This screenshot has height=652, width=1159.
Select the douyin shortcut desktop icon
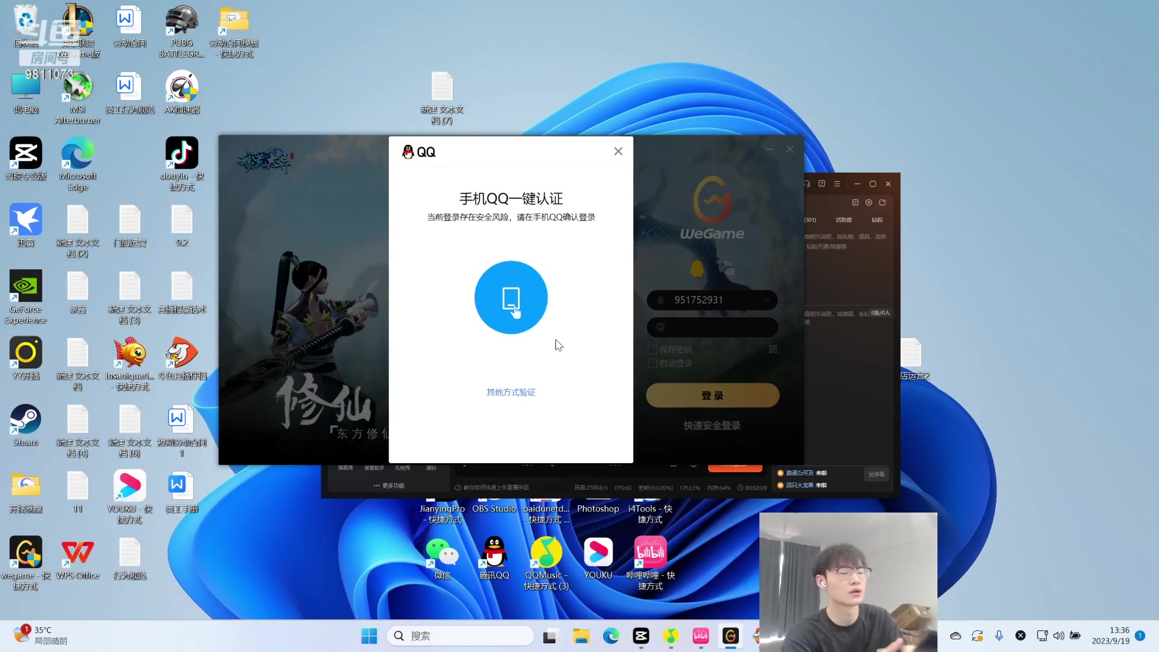click(182, 164)
